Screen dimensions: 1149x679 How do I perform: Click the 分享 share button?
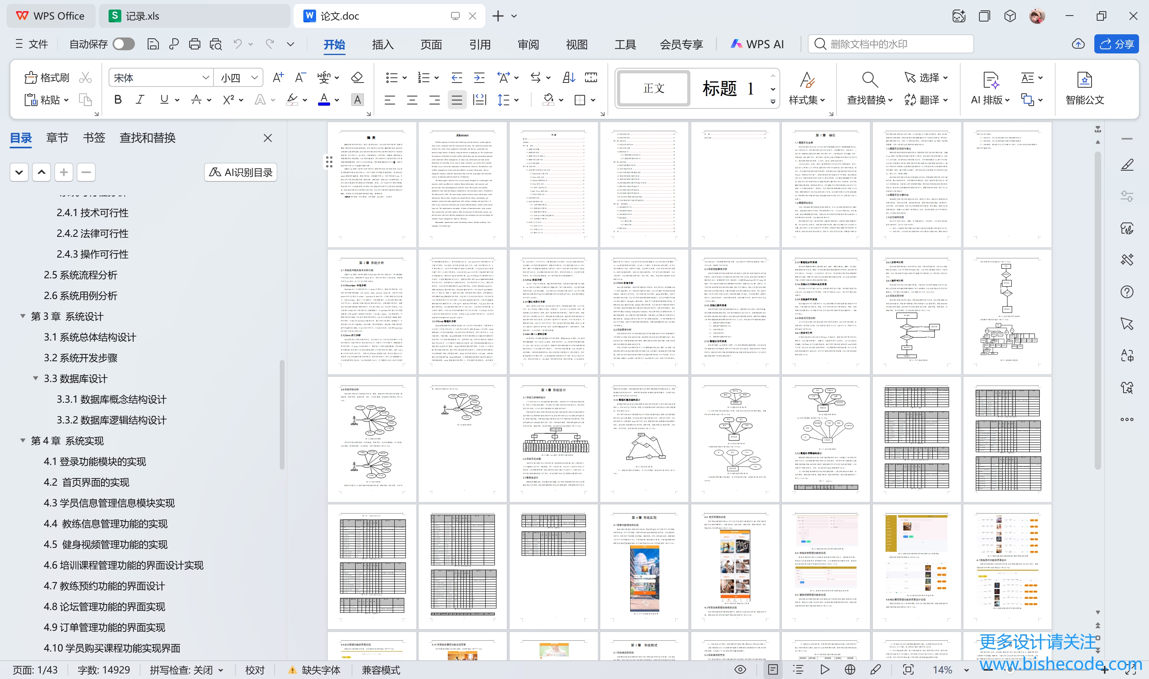pos(1116,44)
